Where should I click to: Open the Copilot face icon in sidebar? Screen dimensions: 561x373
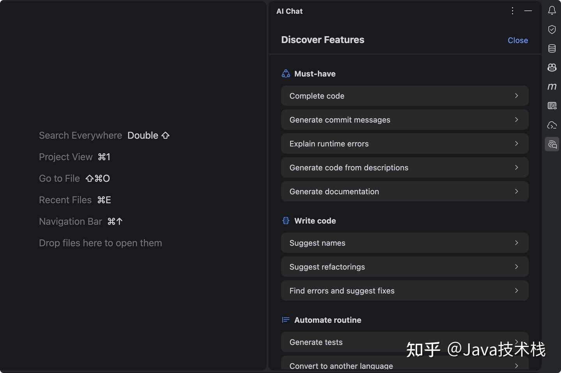[x=552, y=67]
